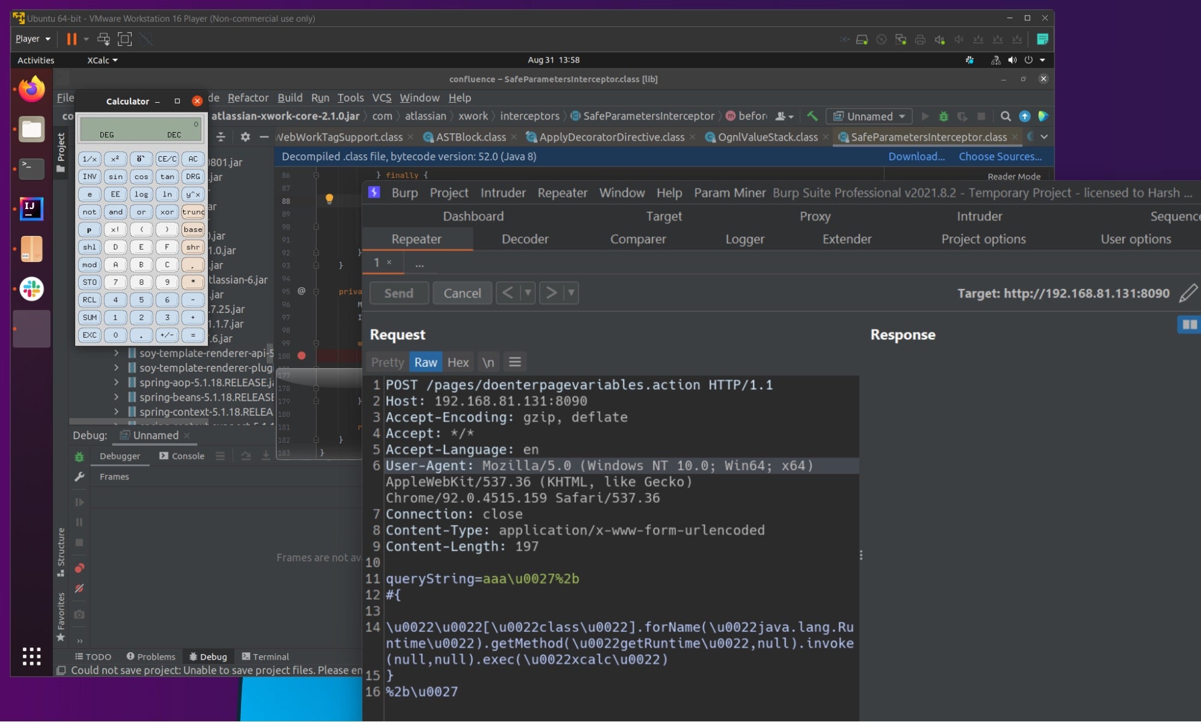The height and width of the screenshot is (722, 1201).
Task: Click the green Debug bug icon in toolbar
Action: coord(943,117)
